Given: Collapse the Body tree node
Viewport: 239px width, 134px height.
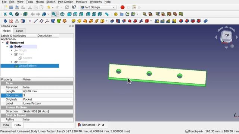Looking at the screenshot, I should click(x=7, y=47).
